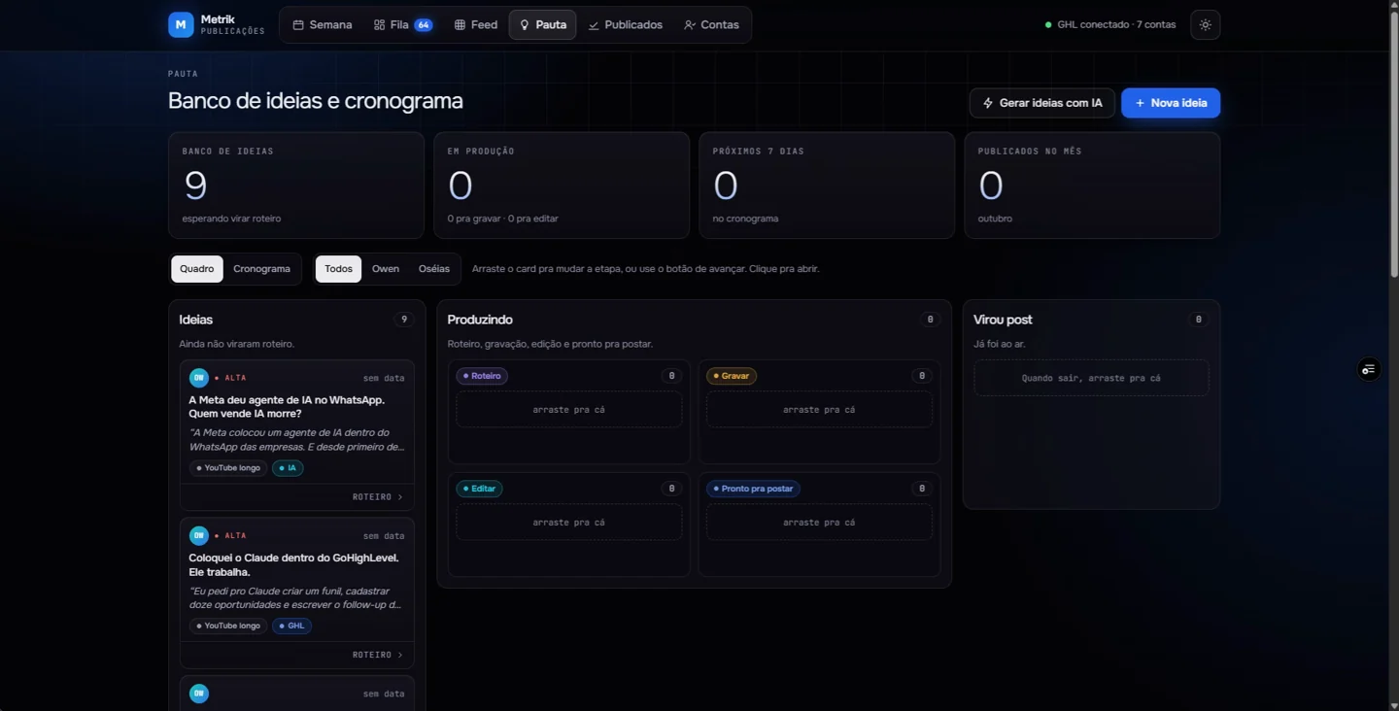The image size is (1399, 711).
Task: Open the Fila tab with 64 badge
Action: (403, 25)
